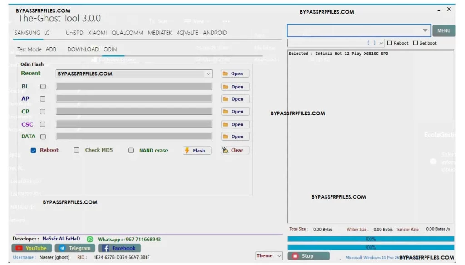Image resolution: width=465 pixels, height=265 pixels.
Task: Click the Total Size 0.00 Bytes value
Action: click(323, 229)
